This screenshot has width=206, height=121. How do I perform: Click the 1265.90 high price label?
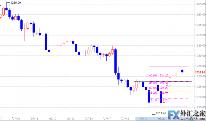[15, 3]
